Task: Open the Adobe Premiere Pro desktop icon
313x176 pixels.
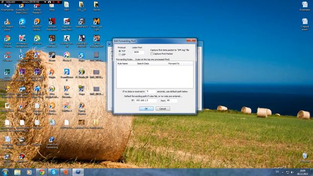Action: tap(22, 75)
